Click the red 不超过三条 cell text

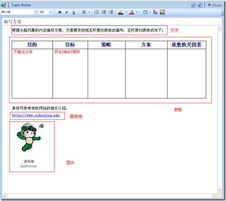pos(23,52)
